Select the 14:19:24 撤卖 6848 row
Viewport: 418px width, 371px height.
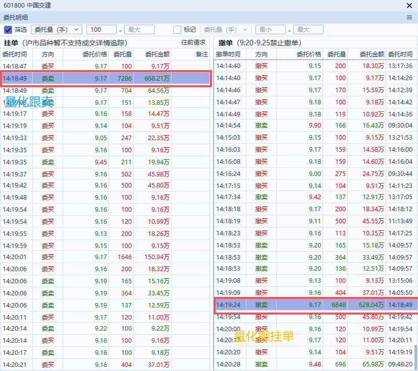pyautogui.click(x=316, y=305)
